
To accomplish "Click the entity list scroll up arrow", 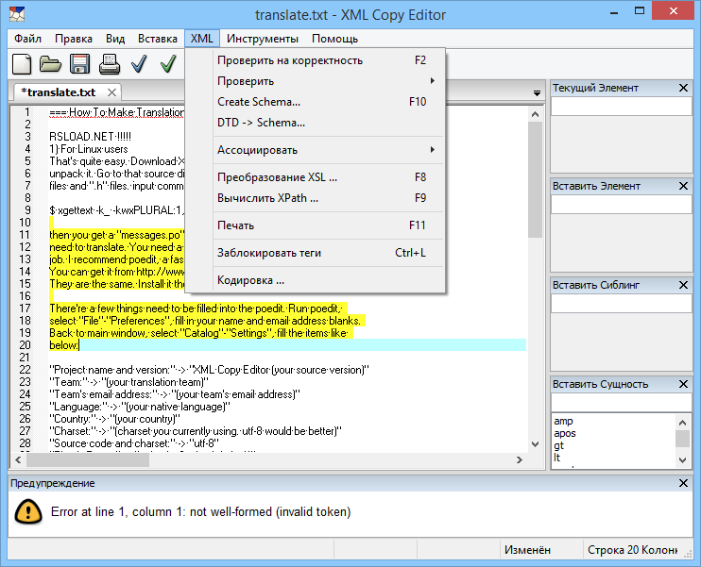I will [x=682, y=423].
